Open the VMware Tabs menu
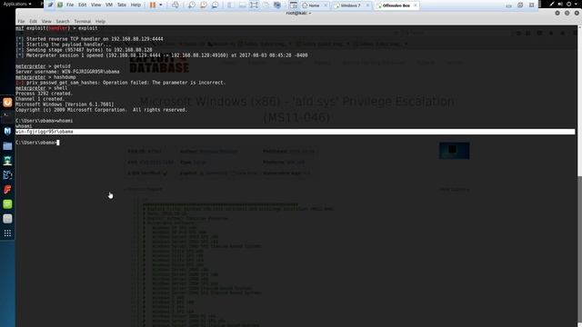The height and width of the screenshot is (327, 582). point(122,5)
